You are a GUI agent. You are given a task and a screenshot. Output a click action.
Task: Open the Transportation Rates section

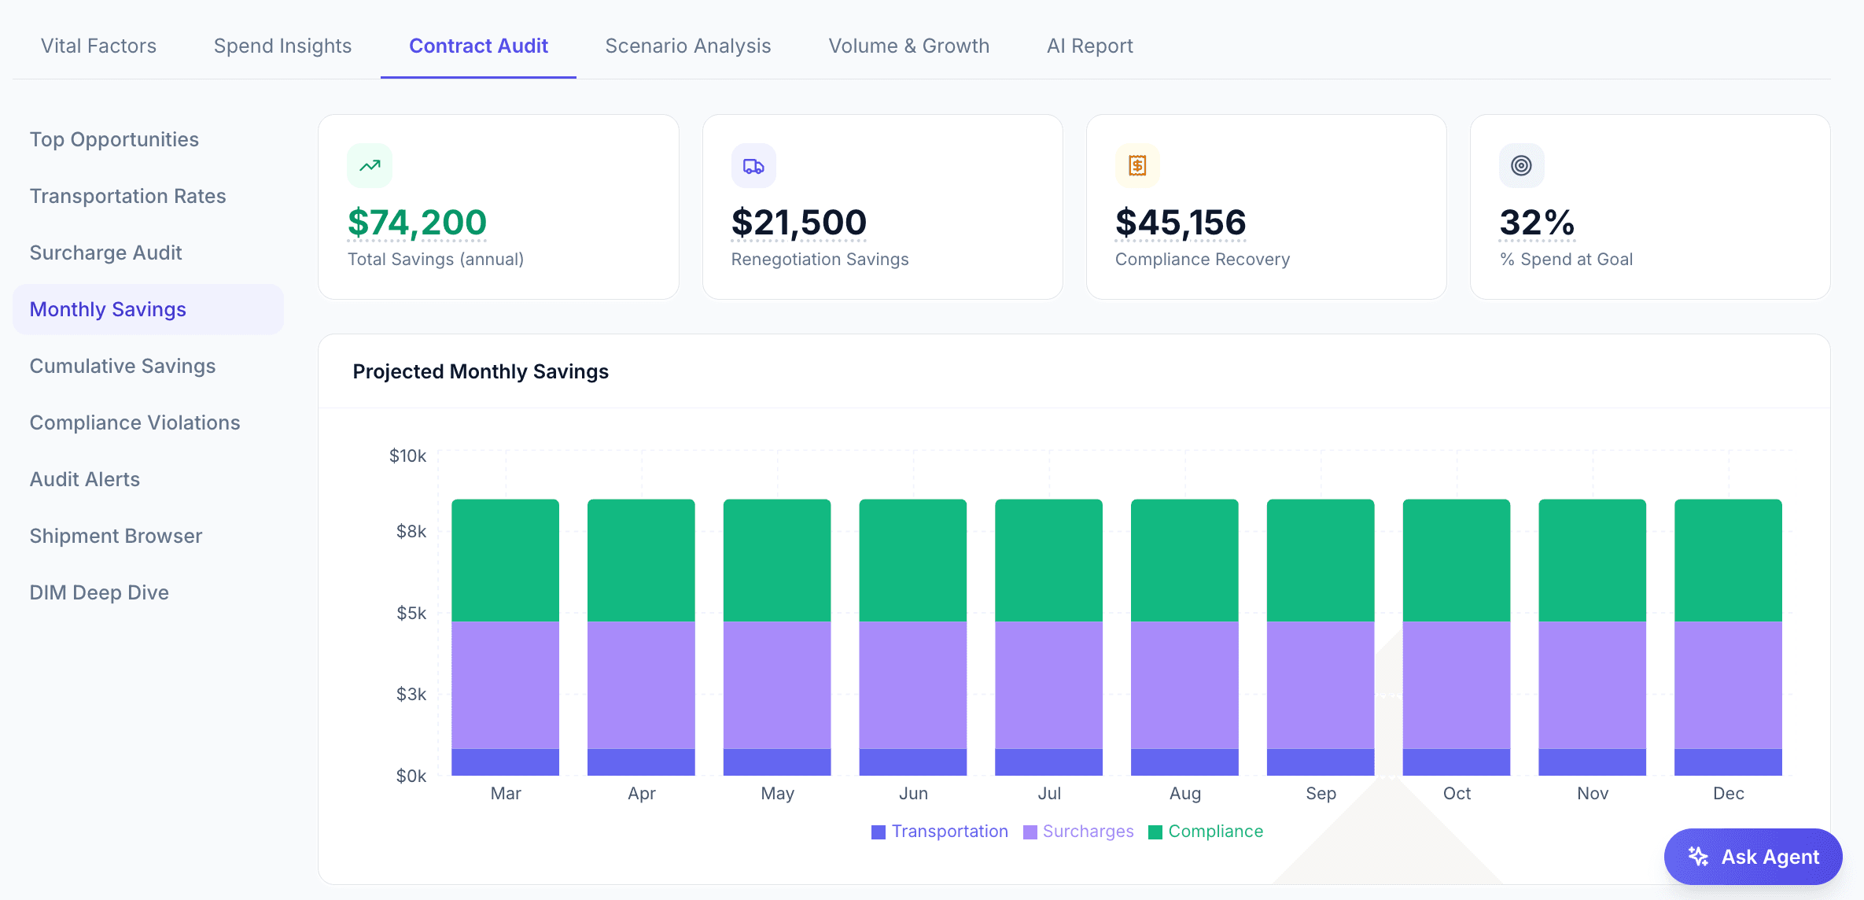tap(127, 196)
